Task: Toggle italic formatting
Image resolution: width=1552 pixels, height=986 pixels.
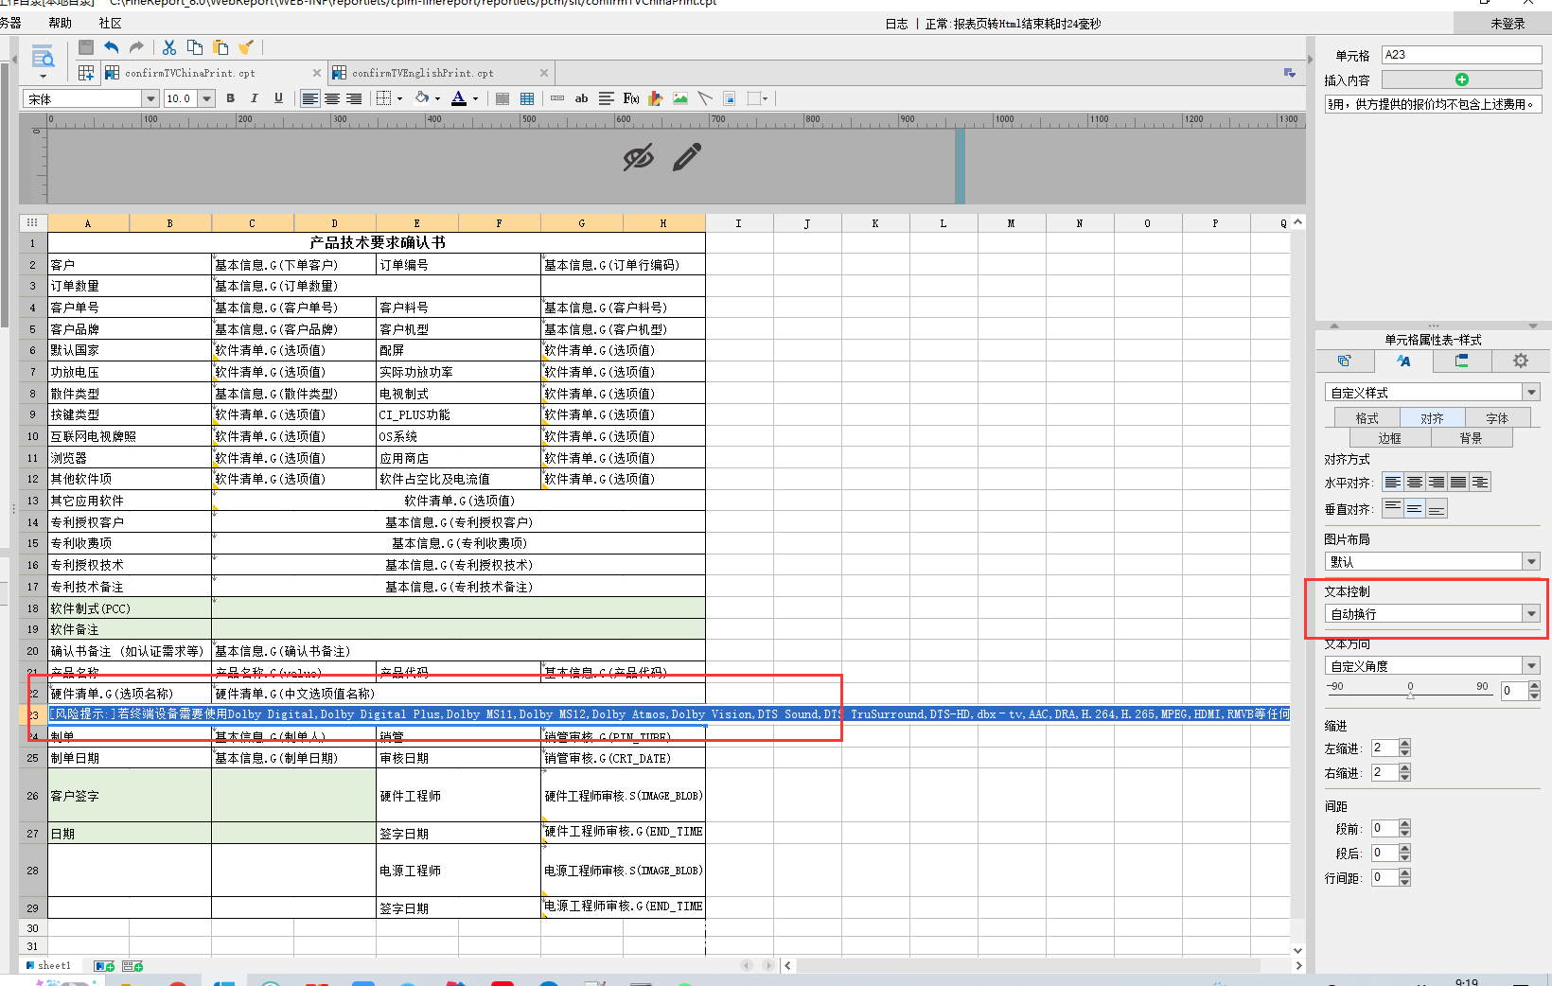Action: coord(254,98)
